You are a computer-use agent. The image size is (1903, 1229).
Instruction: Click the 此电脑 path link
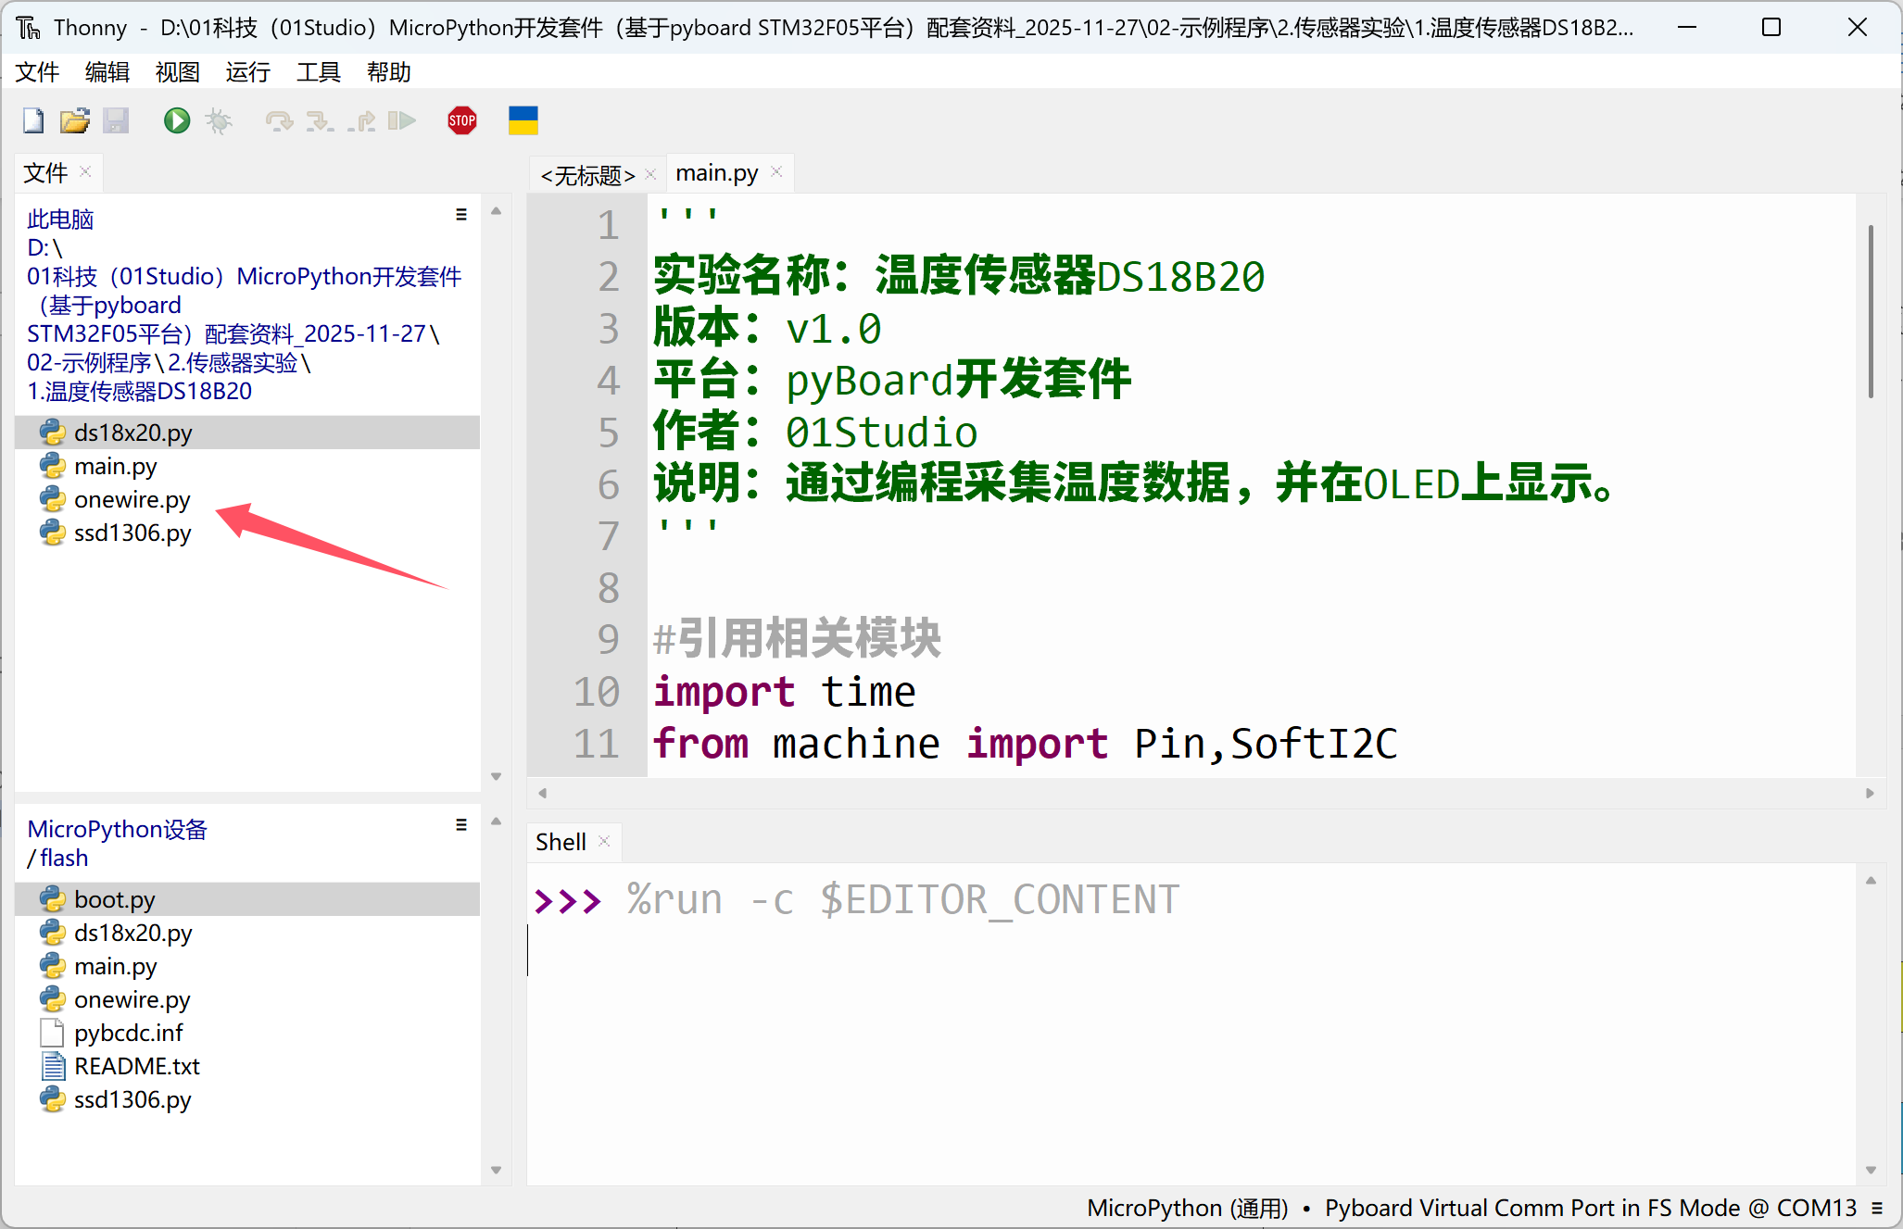(x=60, y=219)
